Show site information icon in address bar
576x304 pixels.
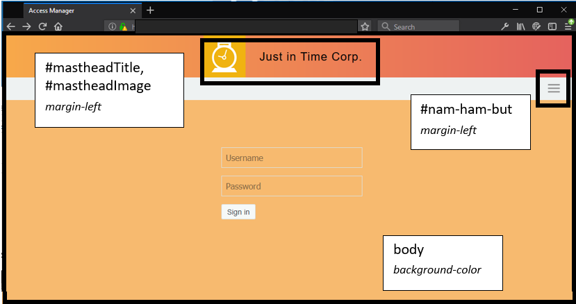(113, 27)
